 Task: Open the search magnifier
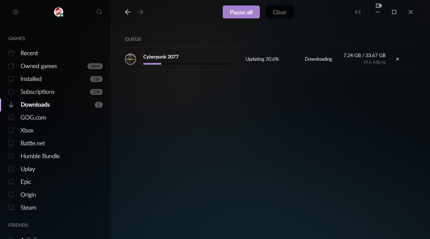click(x=99, y=12)
